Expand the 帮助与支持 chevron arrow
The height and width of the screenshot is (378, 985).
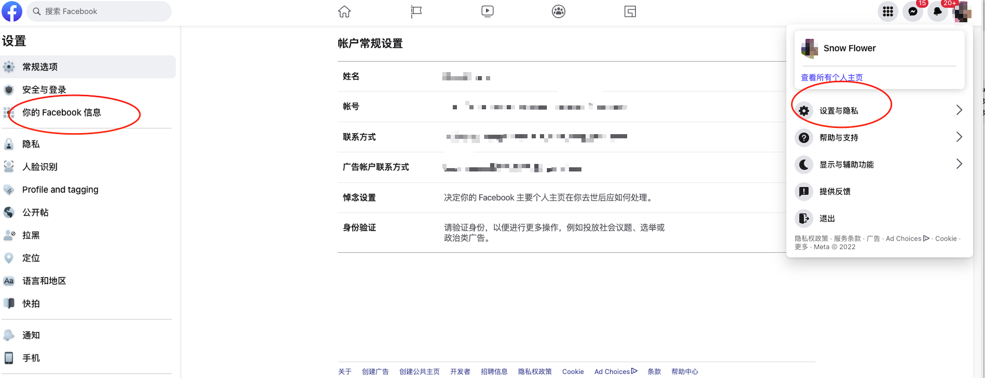[x=959, y=137]
